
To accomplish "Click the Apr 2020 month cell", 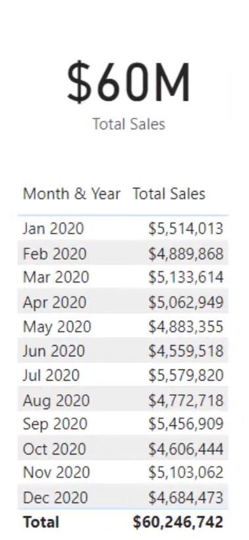I will point(55,302).
